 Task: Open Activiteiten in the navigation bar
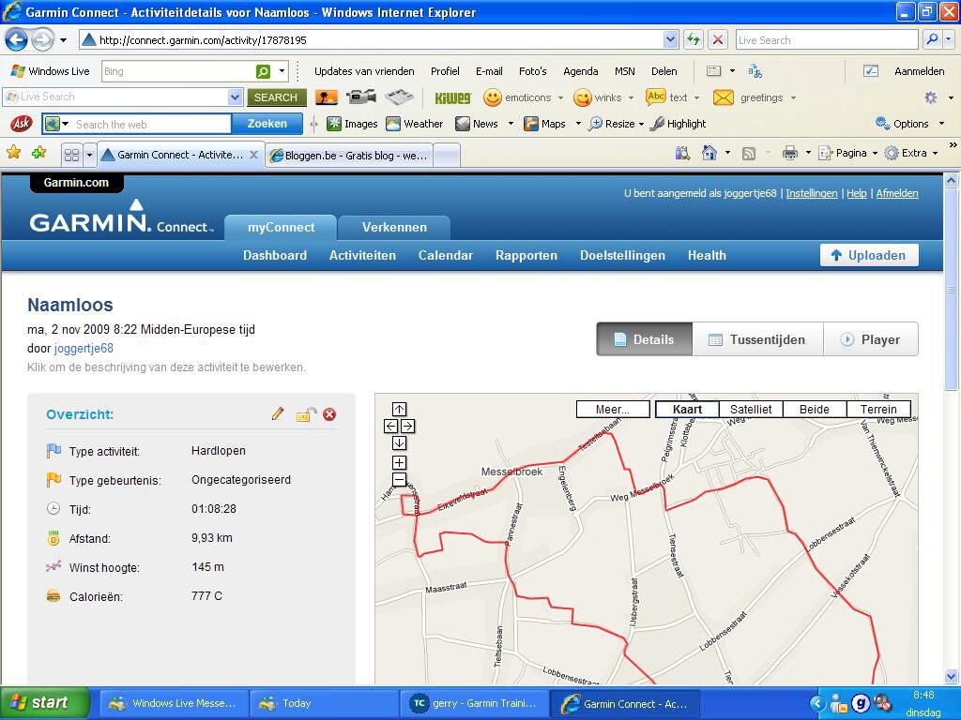362,255
